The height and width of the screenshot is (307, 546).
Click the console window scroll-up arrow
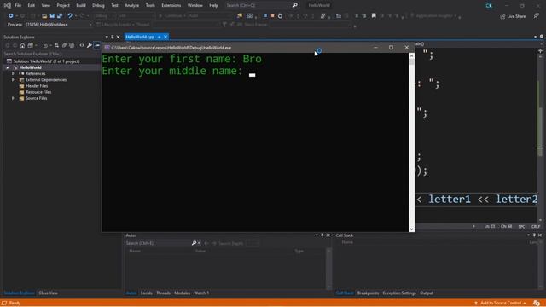pos(411,55)
